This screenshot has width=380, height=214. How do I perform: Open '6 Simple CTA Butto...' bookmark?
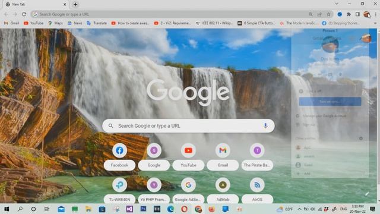point(256,23)
